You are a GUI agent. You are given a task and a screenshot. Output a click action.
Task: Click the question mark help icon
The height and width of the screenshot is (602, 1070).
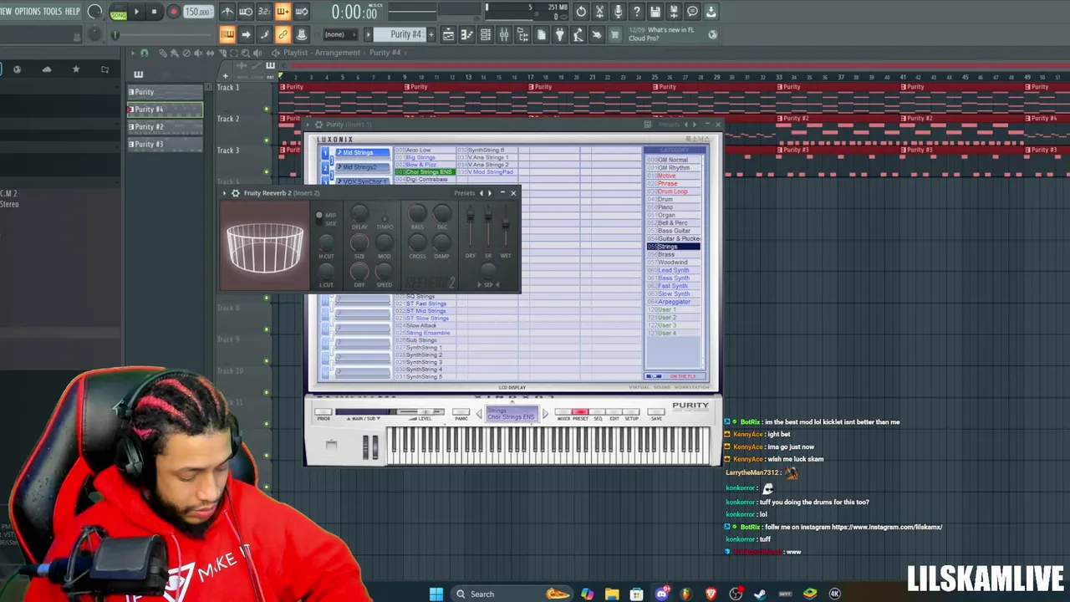pos(636,12)
